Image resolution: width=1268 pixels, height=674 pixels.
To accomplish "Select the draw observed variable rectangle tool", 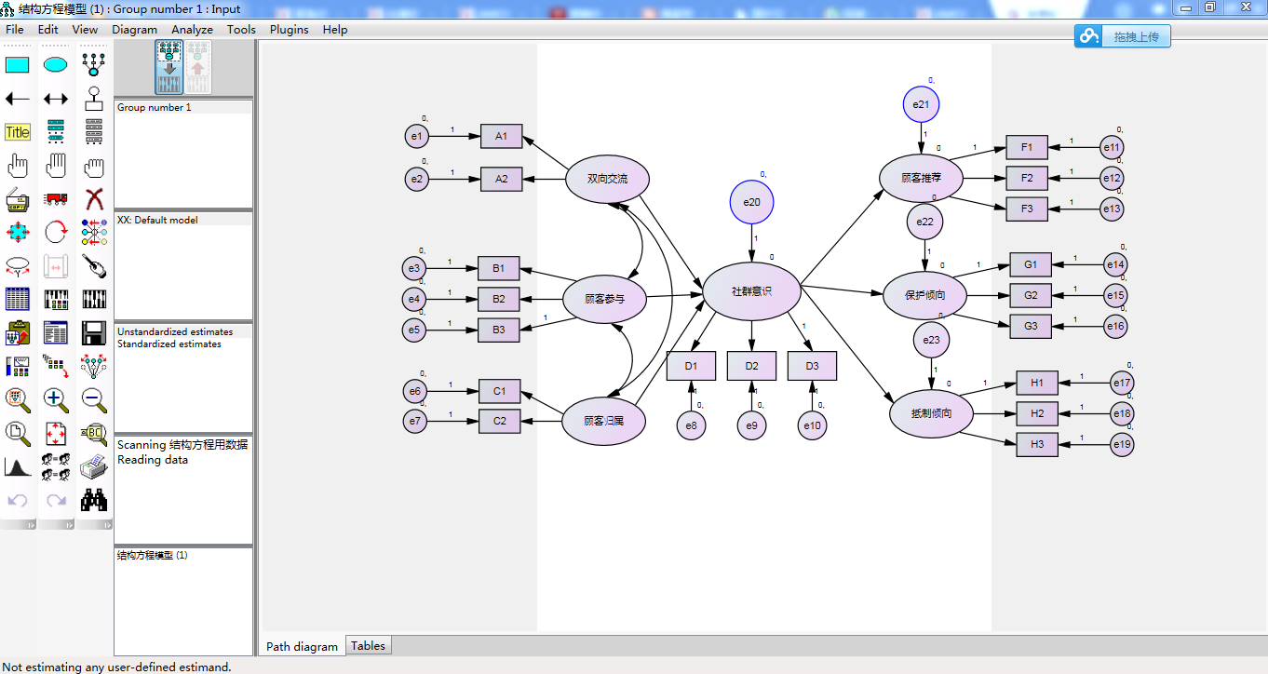I will pos(18,65).
